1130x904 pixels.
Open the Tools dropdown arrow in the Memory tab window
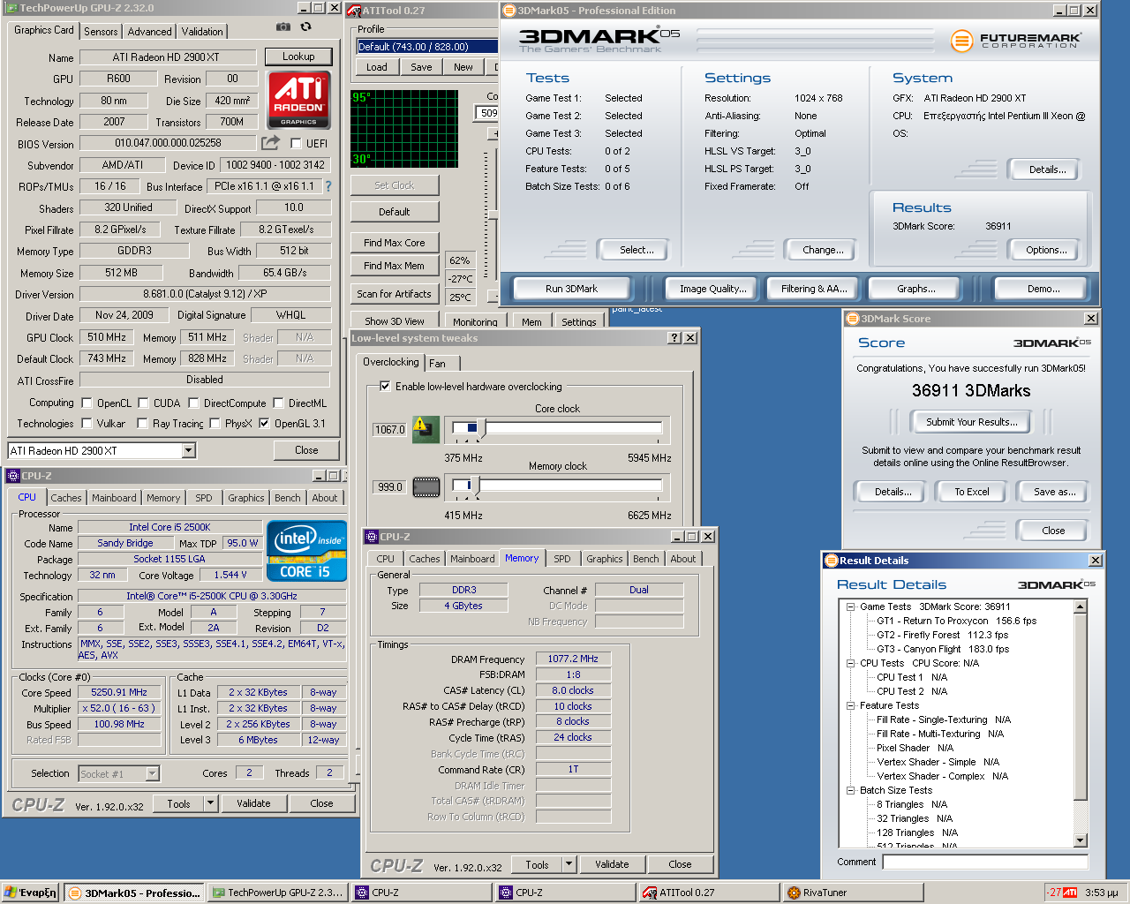(x=569, y=864)
